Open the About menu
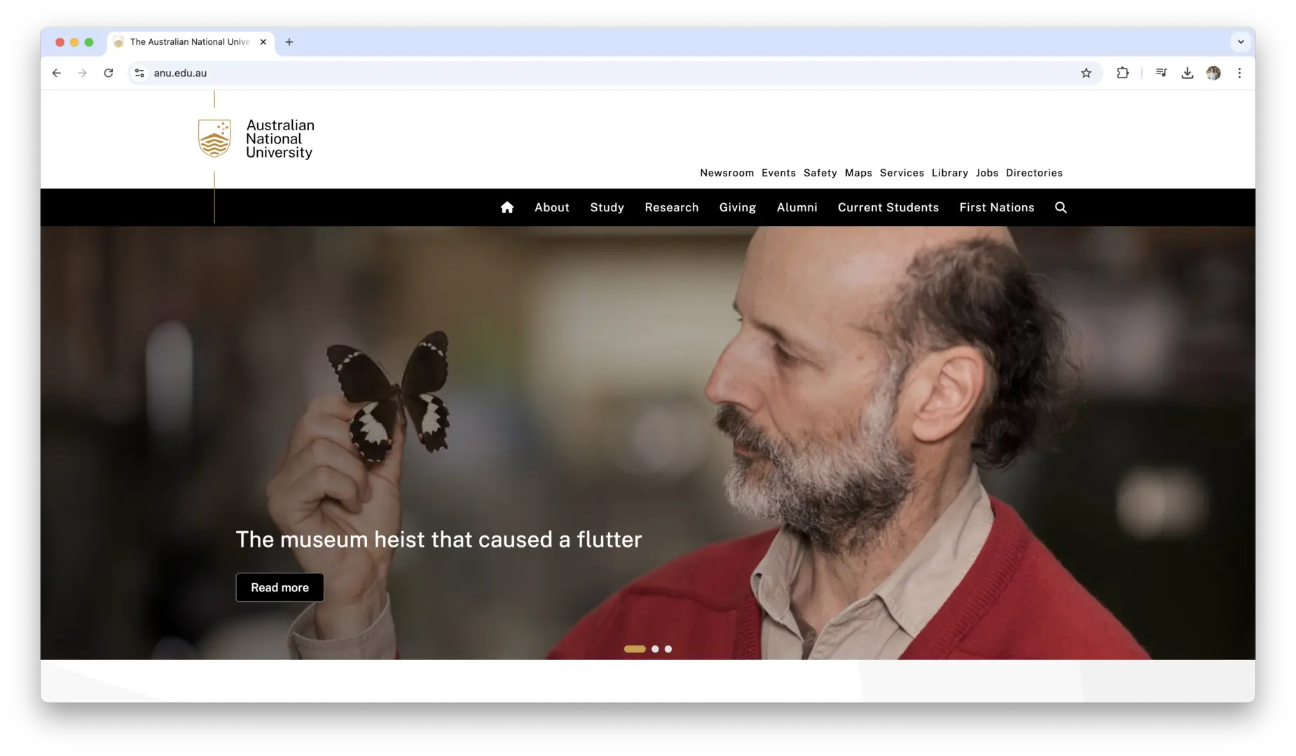This screenshot has height=756, width=1296. (552, 207)
